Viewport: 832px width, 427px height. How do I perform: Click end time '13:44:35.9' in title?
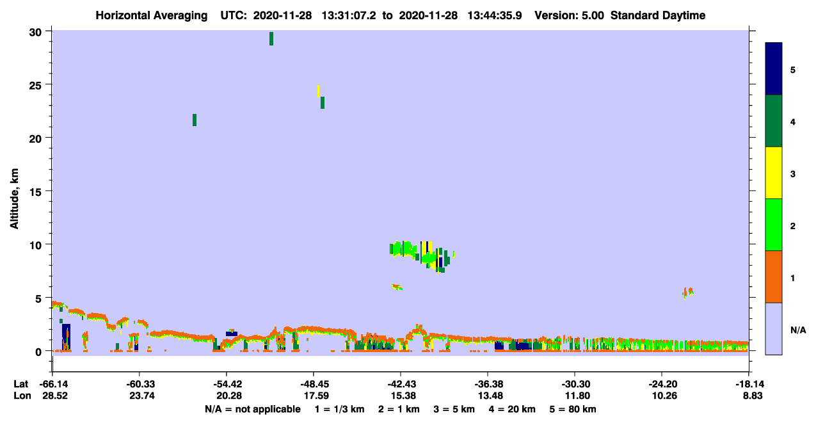coord(495,15)
